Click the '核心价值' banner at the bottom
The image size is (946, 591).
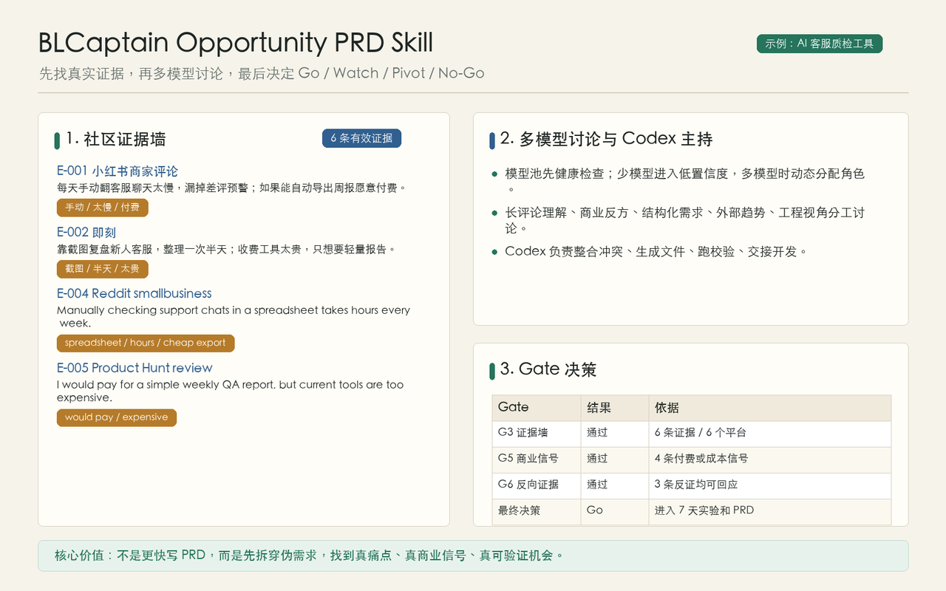pyautogui.click(x=473, y=556)
